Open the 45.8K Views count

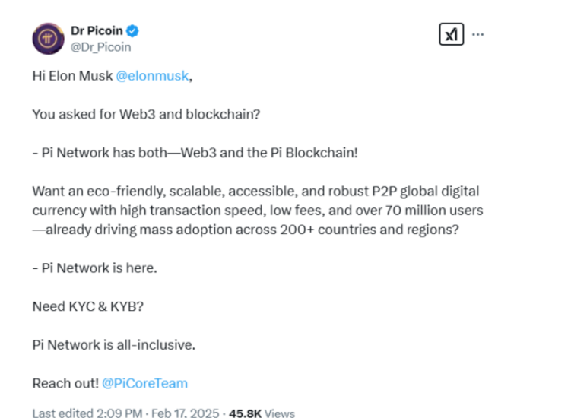(262, 413)
